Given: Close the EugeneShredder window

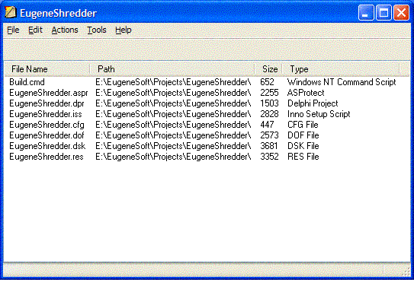Looking at the screenshot, I should coord(401,12).
